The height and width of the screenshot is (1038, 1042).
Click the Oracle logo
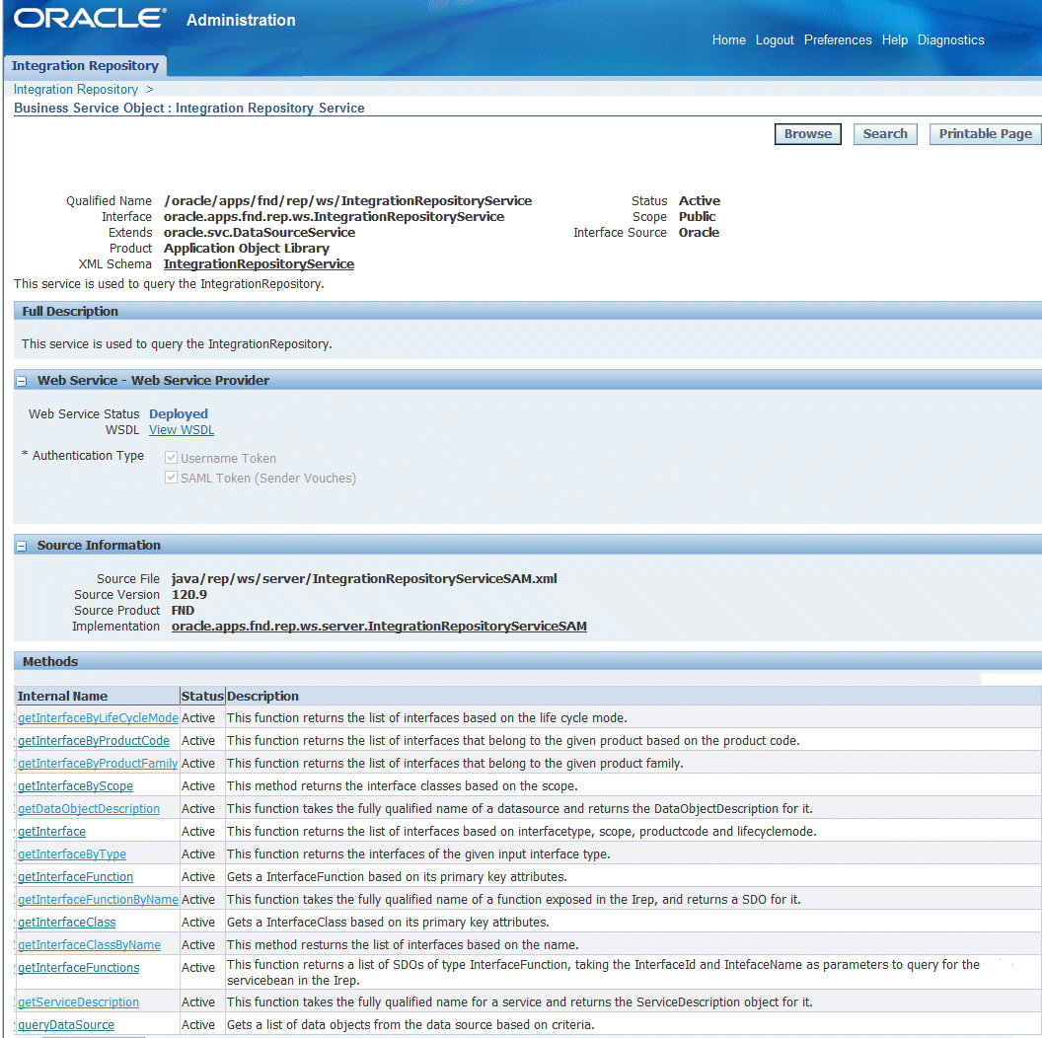(x=90, y=18)
